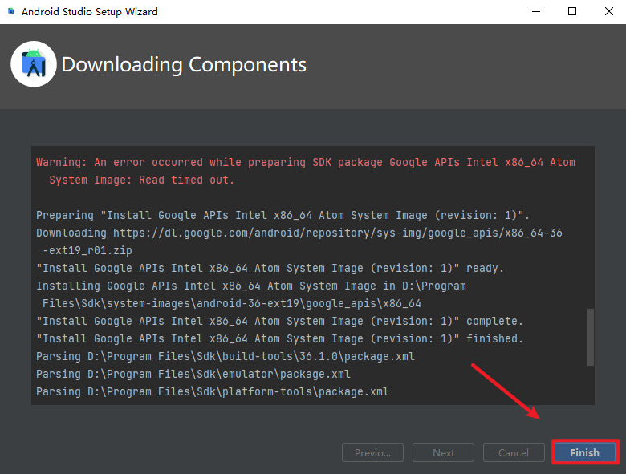Click the Finish button
The height and width of the screenshot is (474, 626).
click(584, 452)
